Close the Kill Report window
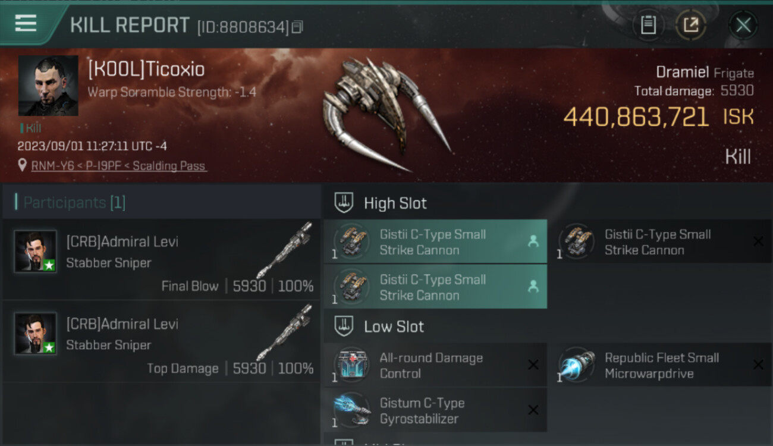773x446 pixels. pyautogui.click(x=743, y=25)
